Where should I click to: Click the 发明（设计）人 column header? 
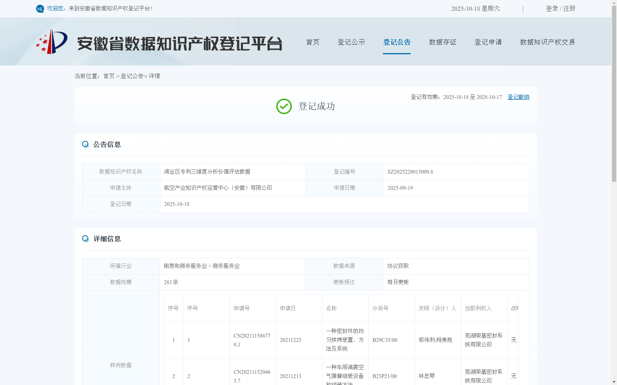click(x=437, y=308)
